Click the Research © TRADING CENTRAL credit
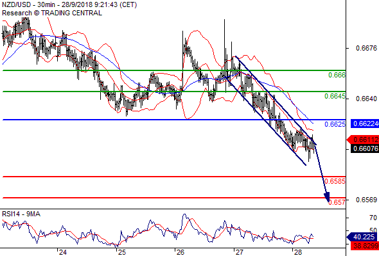 point(52,13)
